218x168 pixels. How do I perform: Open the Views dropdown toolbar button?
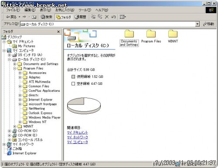click(123, 17)
